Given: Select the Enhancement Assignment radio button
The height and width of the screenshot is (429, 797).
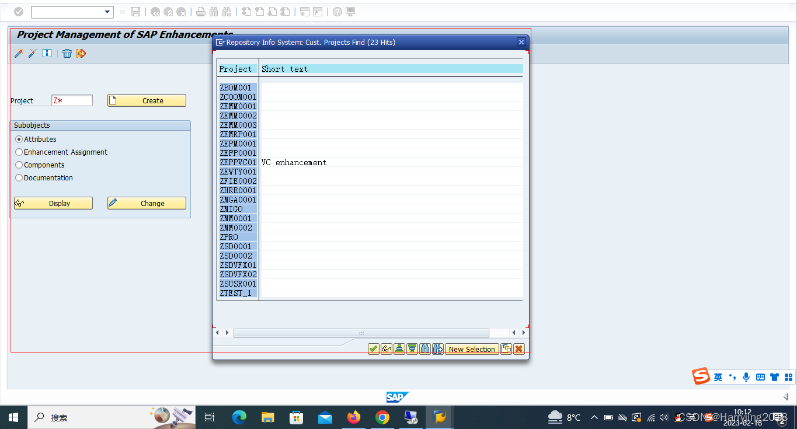Looking at the screenshot, I should (x=19, y=152).
